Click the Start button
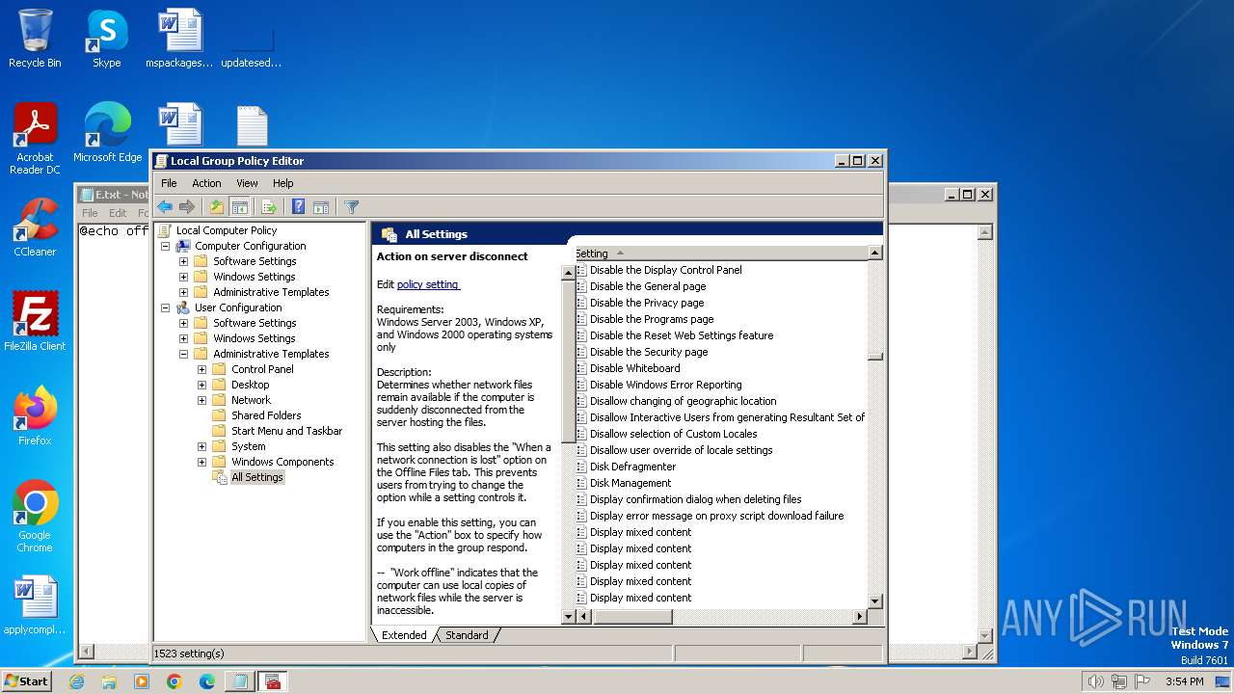The image size is (1234, 694). click(x=27, y=681)
